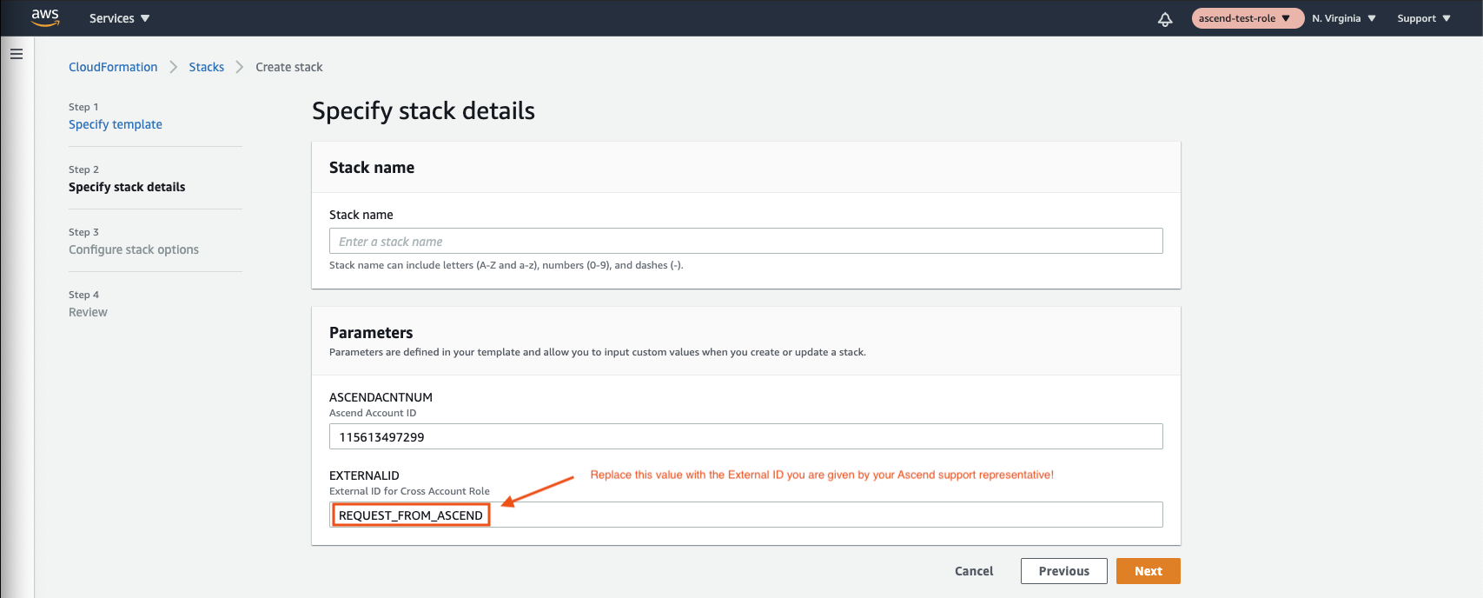Click the Parameters section heading
This screenshot has height=598, width=1483.
tap(371, 333)
